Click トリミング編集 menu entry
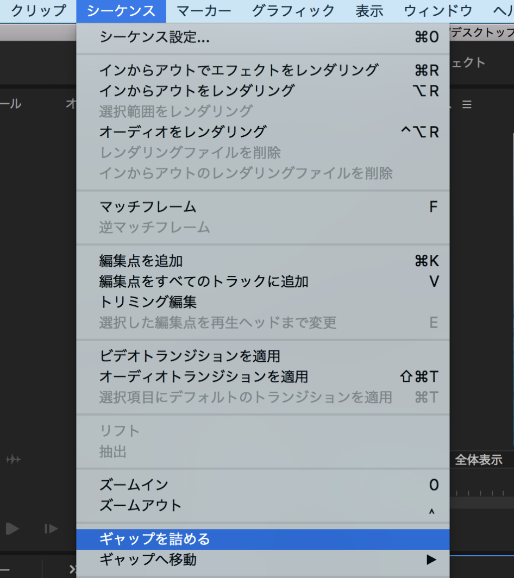 [x=148, y=301]
